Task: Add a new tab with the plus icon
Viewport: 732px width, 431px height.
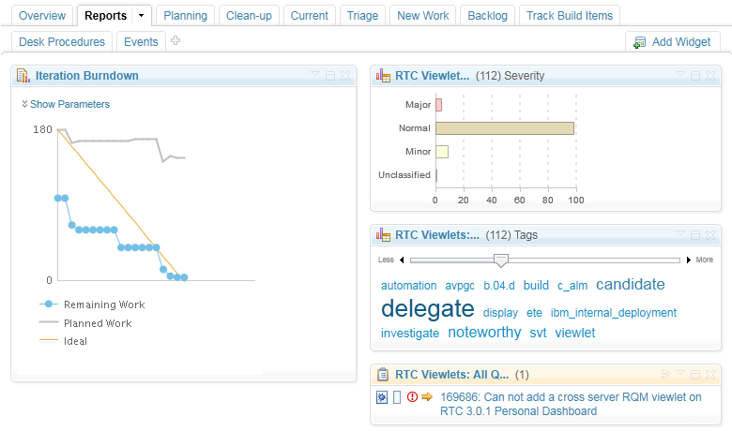Action: point(175,41)
